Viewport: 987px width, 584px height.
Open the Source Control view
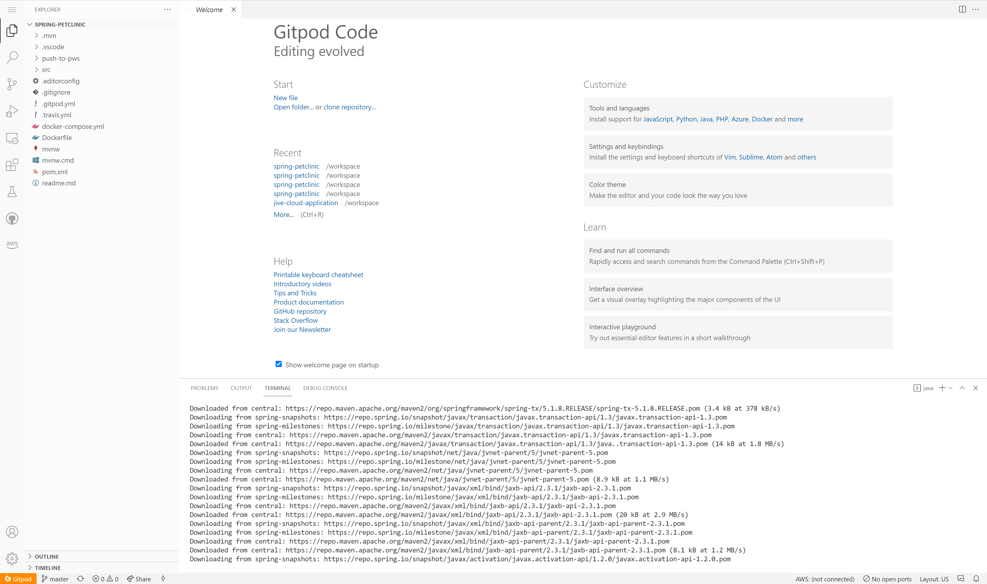12,84
